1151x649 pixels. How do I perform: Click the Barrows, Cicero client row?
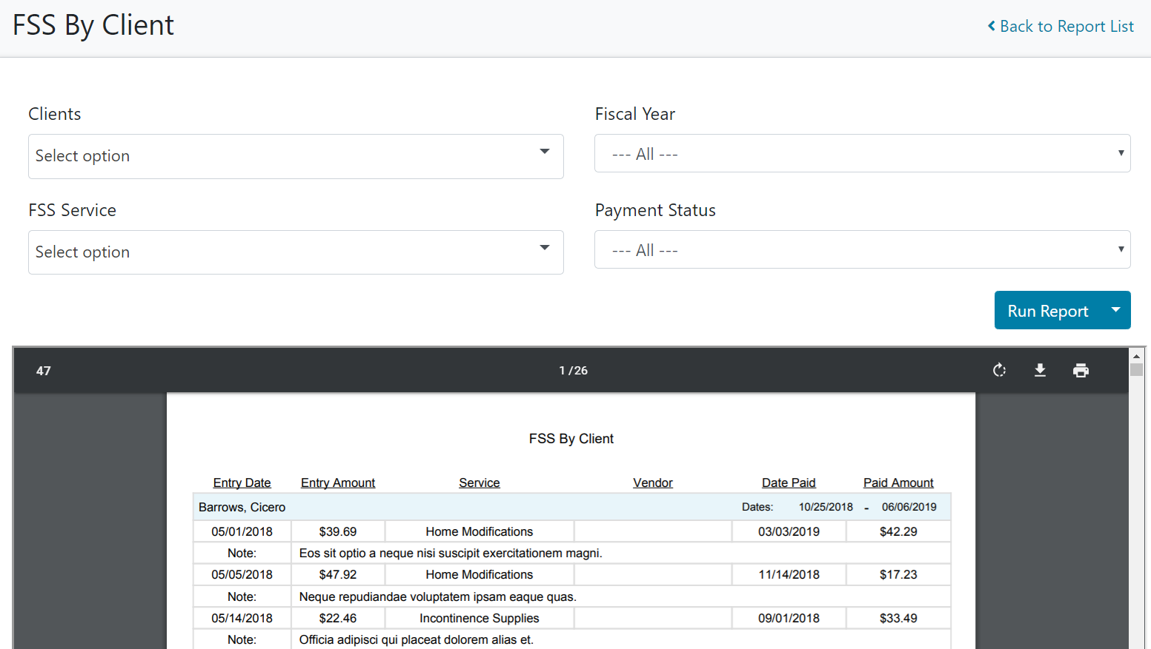[242, 507]
